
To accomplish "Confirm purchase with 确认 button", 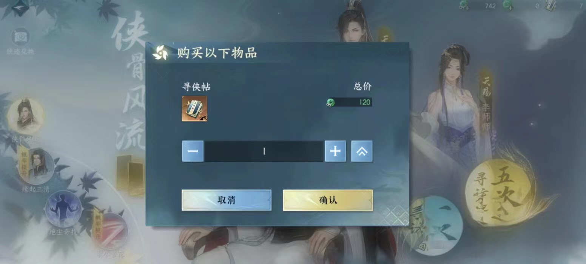I will pyautogui.click(x=328, y=200).
